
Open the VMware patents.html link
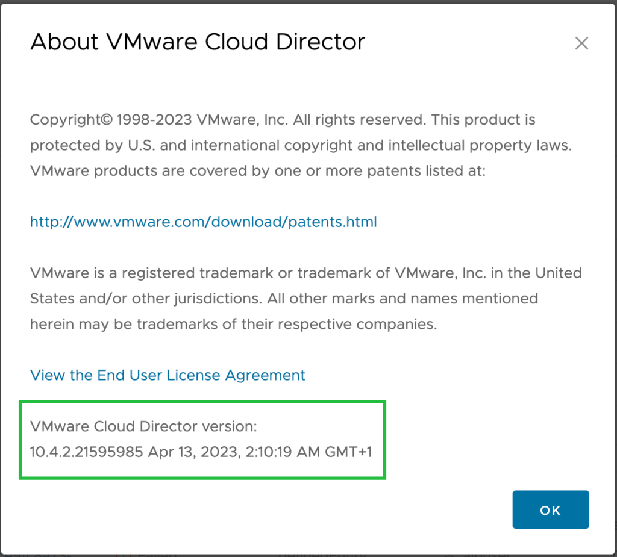[x=204, y=222]
